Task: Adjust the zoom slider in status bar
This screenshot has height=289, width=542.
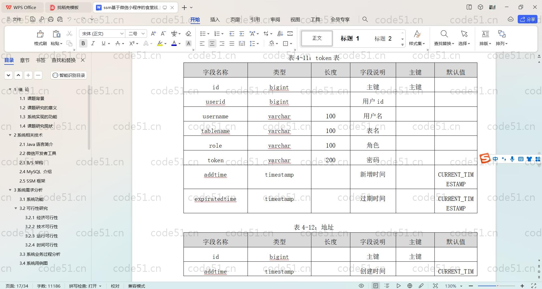Action: 497,286
